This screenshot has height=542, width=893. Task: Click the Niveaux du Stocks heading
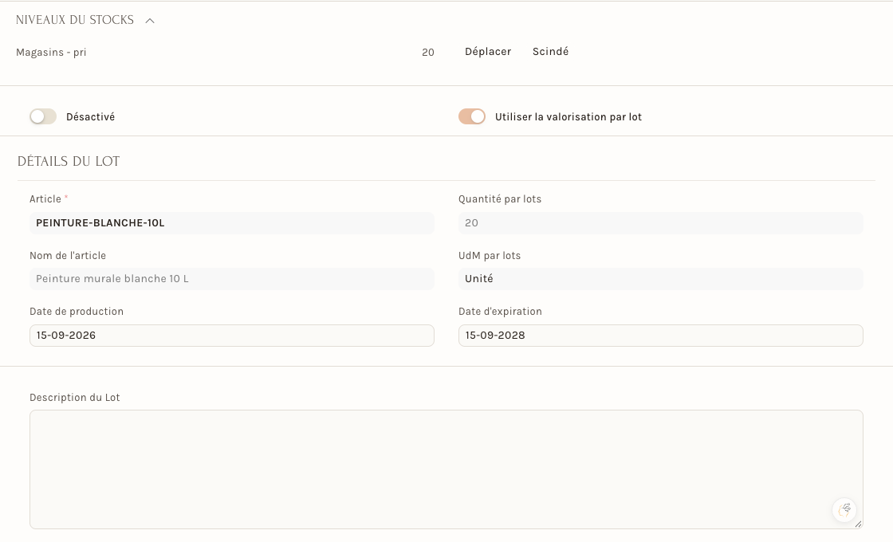pos(75,20)
